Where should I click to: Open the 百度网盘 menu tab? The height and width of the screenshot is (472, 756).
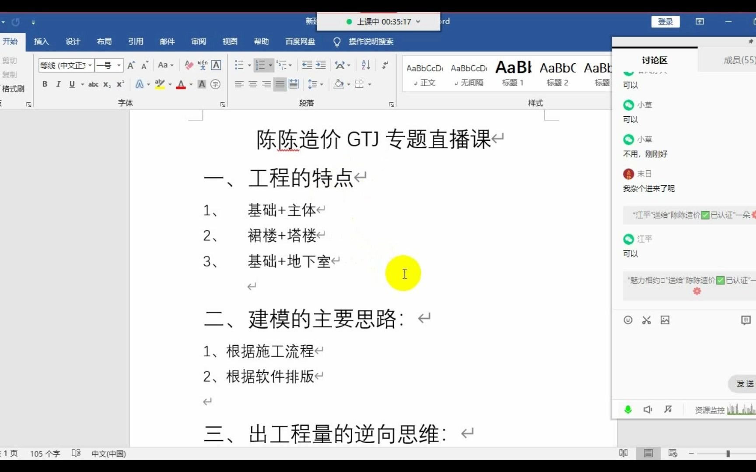tap(300, 42)
